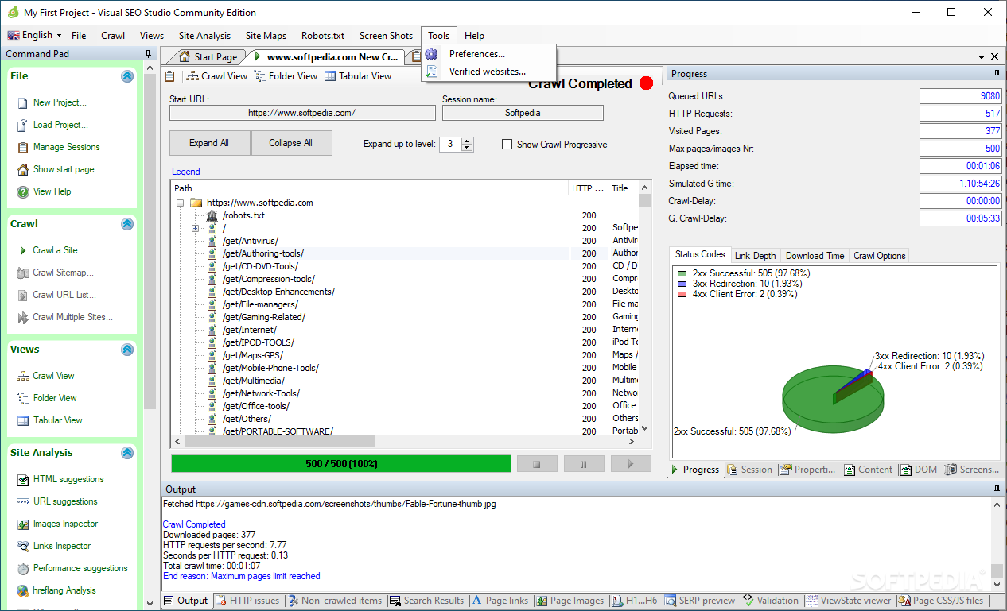Viewport: 1007px width, 611px height.
Task: Increase the Expand up to level value
Action: pyautogui.click(x=468, y=141)
